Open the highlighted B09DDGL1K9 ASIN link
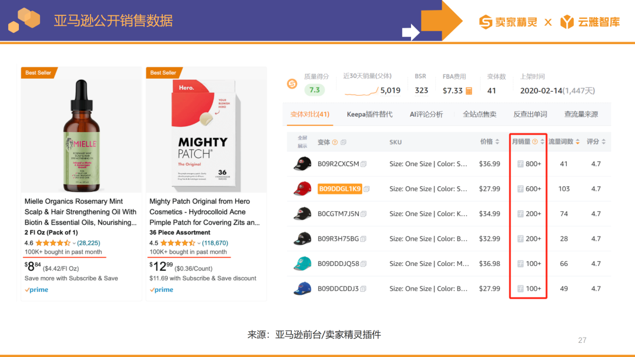The height and width of the screenshot is (357, 635). 340,189
